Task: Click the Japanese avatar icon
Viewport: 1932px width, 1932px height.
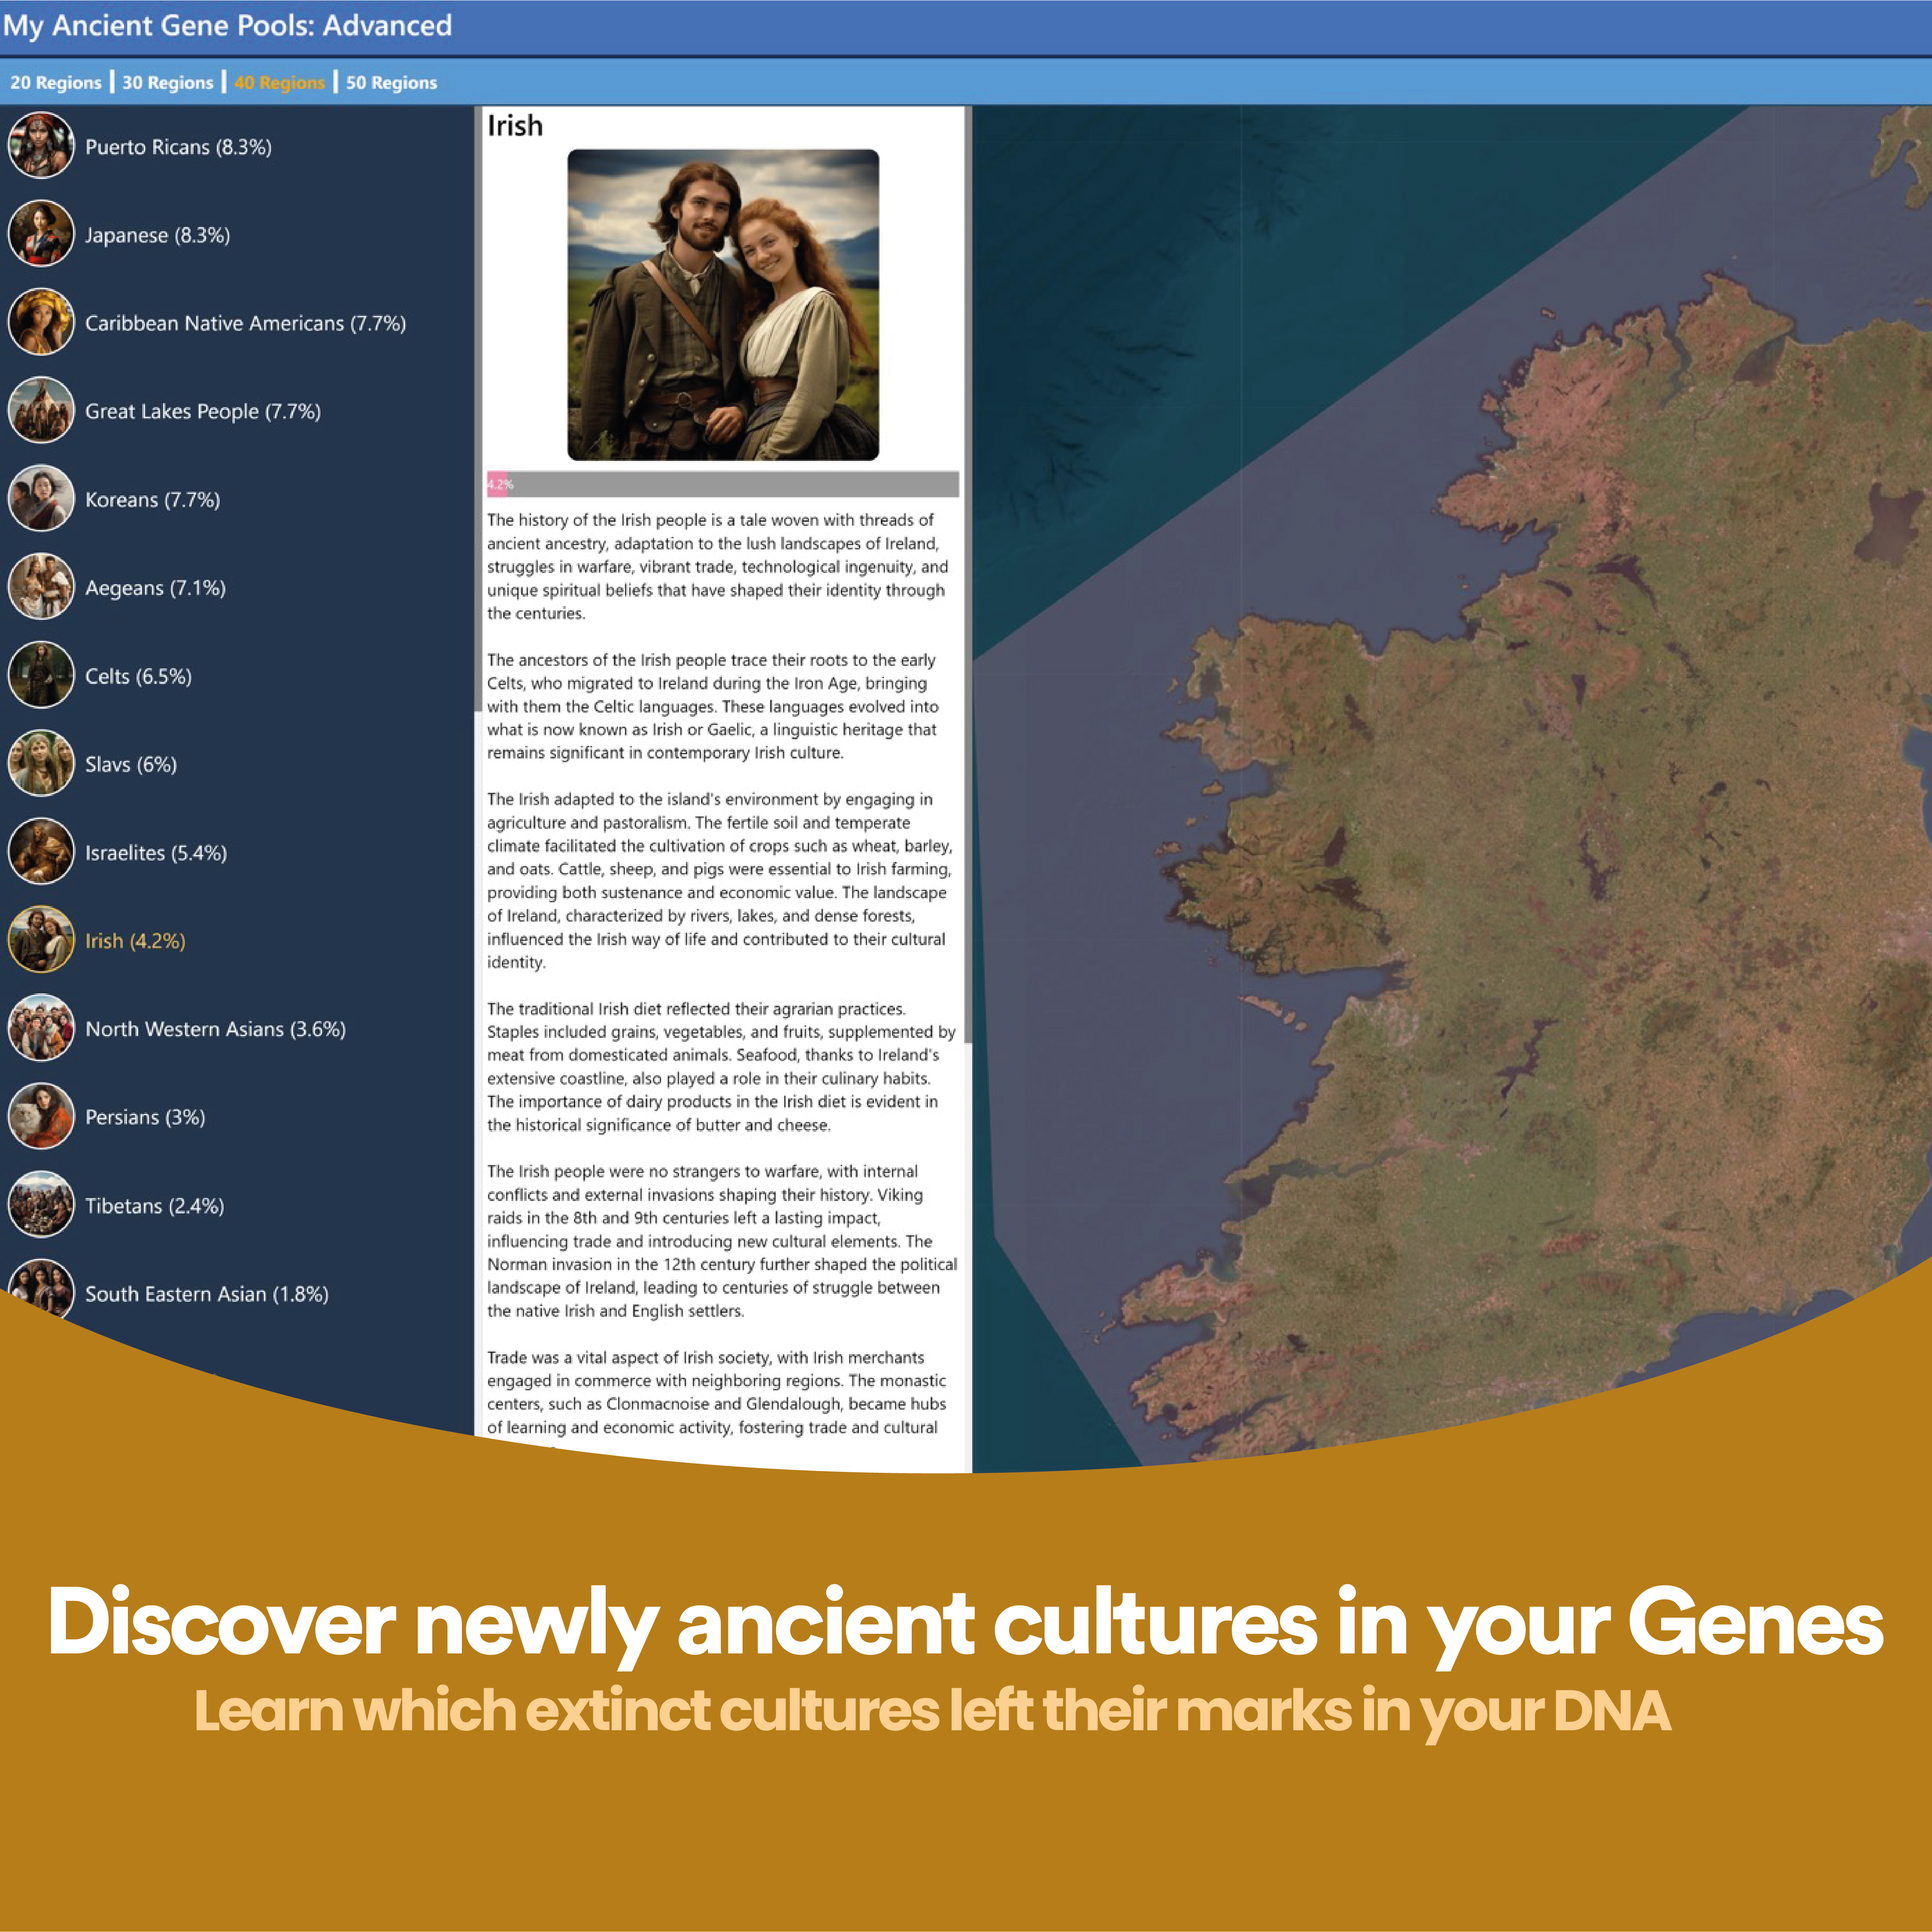Action: (x=41, y=233)
